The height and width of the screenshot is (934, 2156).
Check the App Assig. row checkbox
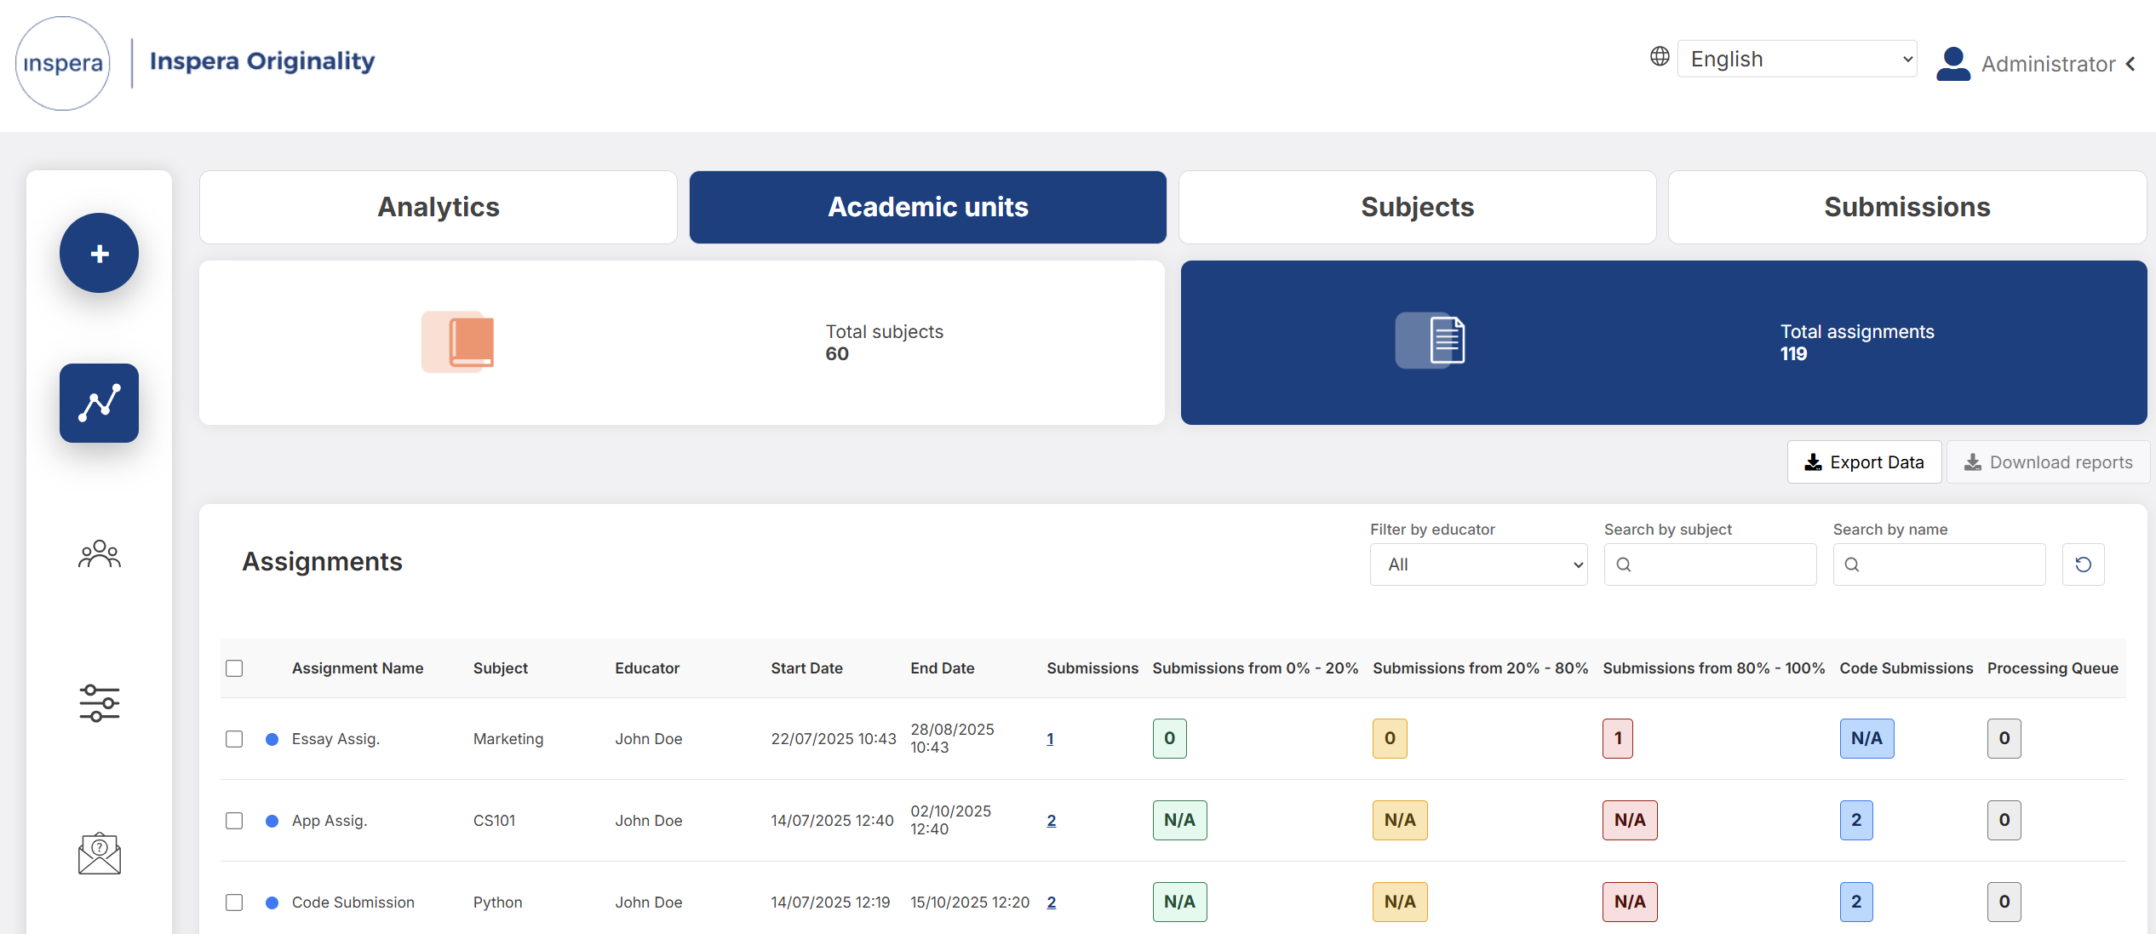(234, 821)
